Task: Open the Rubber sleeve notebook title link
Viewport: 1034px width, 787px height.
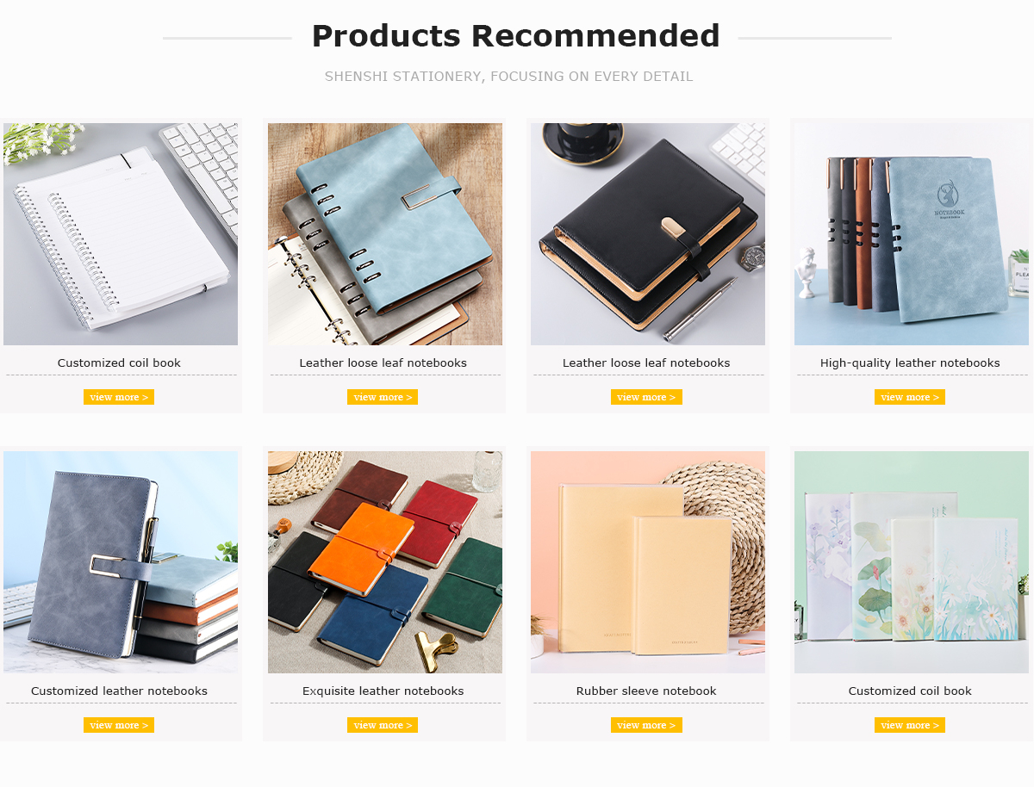Action: click(646, 691)
